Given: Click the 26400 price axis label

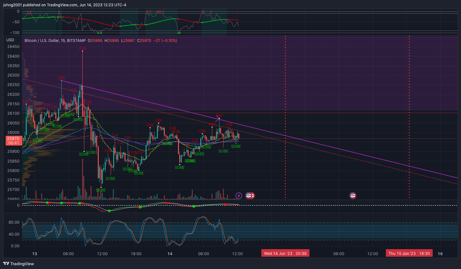Looking at the screenshot, I should tap(13, 56).
